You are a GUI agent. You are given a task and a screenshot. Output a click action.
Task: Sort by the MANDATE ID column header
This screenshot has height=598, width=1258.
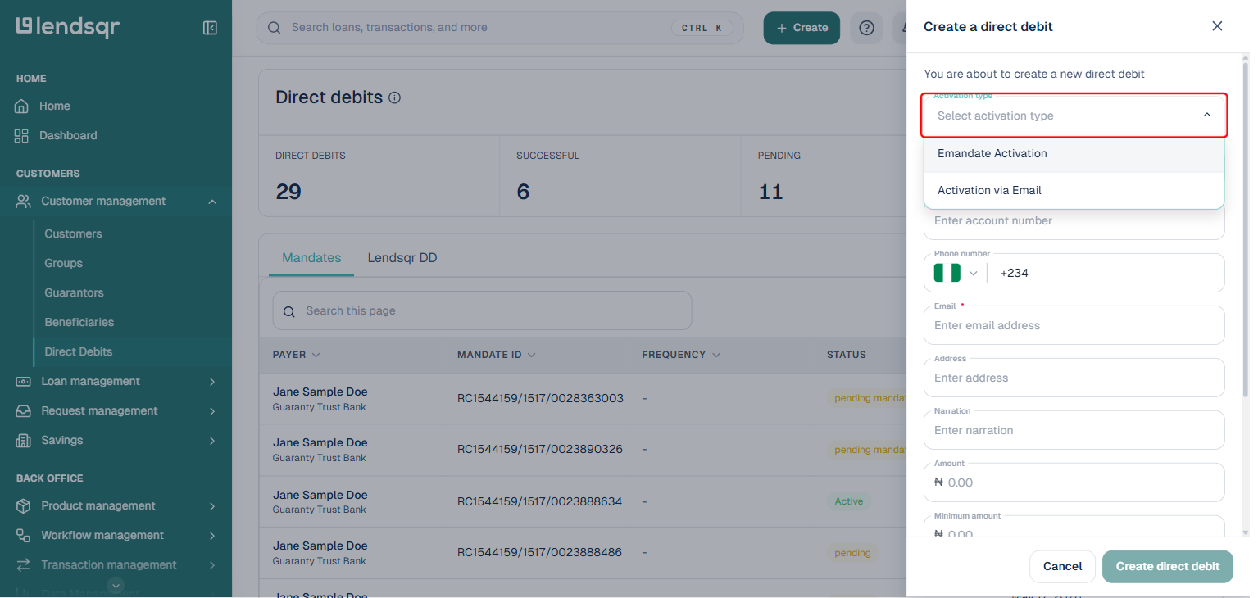coord(497,355)
